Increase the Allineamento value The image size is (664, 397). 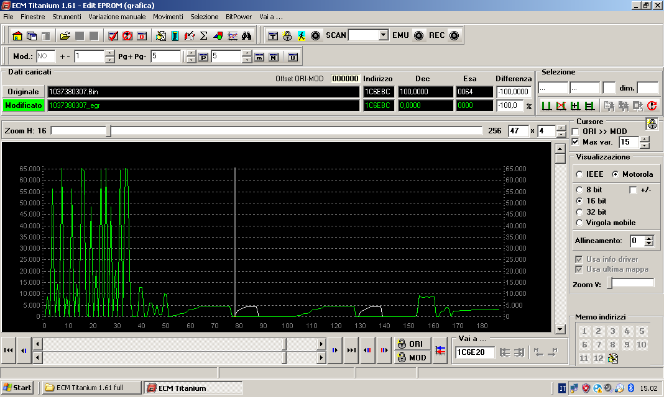click(648, 238)
